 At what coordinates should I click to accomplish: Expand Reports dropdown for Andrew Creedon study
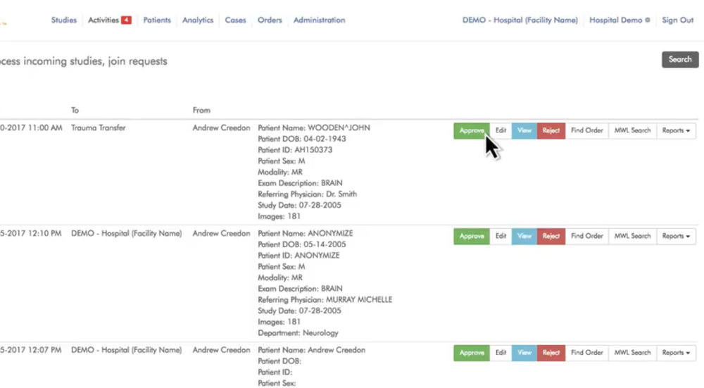(x=676, y=353)
